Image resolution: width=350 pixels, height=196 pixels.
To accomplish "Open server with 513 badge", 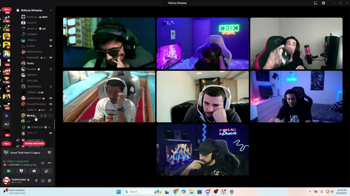I will point(7,63).
